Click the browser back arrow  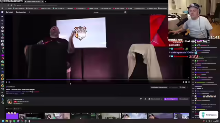(x=2, y=5)
